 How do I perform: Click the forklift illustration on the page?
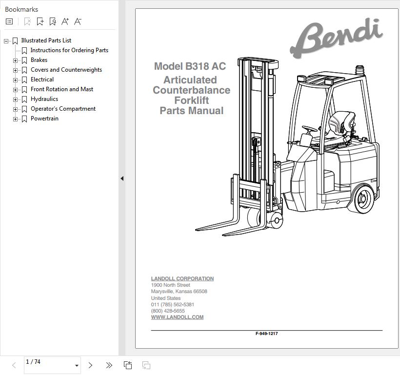pos(287,147)
